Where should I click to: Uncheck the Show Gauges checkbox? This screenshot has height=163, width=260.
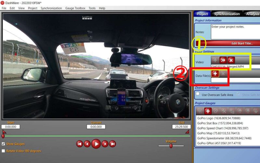point(3,144)
